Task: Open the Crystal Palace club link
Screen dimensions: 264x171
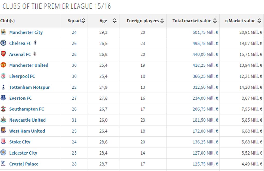Action: click(24, 164)
